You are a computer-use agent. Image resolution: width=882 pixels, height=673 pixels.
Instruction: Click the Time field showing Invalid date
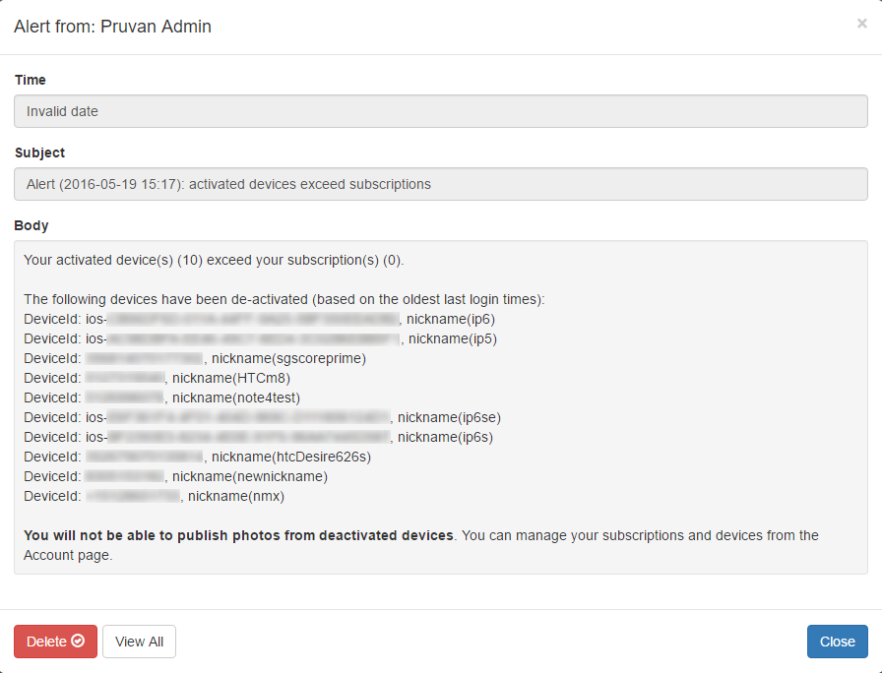pyautogui.click(x=440, y=111)
